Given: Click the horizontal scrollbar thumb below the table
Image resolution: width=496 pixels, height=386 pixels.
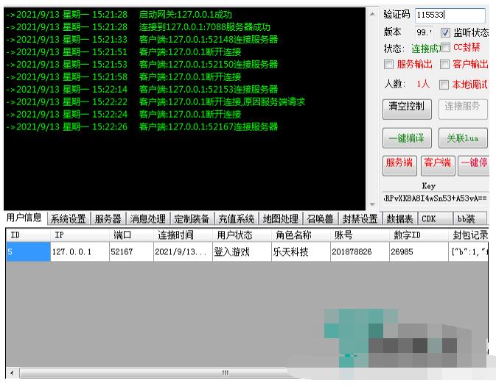Looking at the screenshot, I should click(x=225, y=374).
